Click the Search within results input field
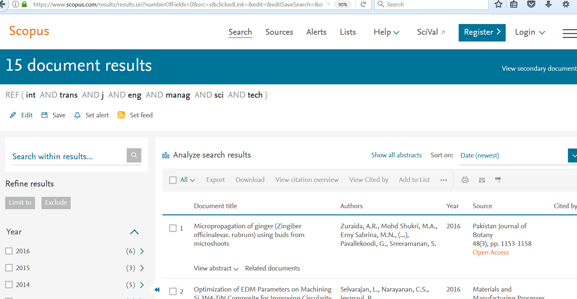The height and width of the screenshot is (299, 577). 67,156
